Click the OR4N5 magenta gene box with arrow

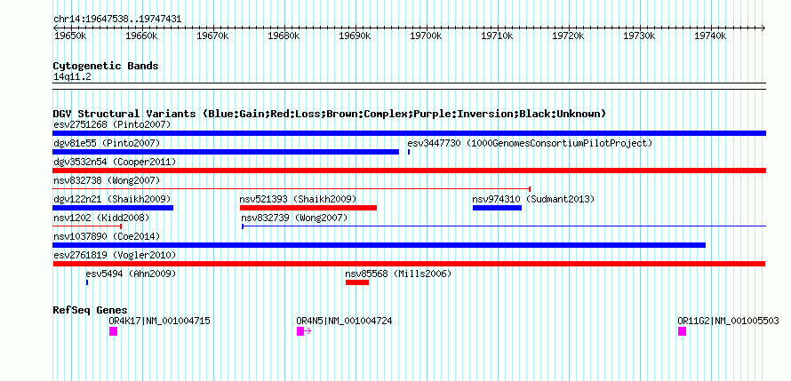pyautogui.click(x=304, y=331)
